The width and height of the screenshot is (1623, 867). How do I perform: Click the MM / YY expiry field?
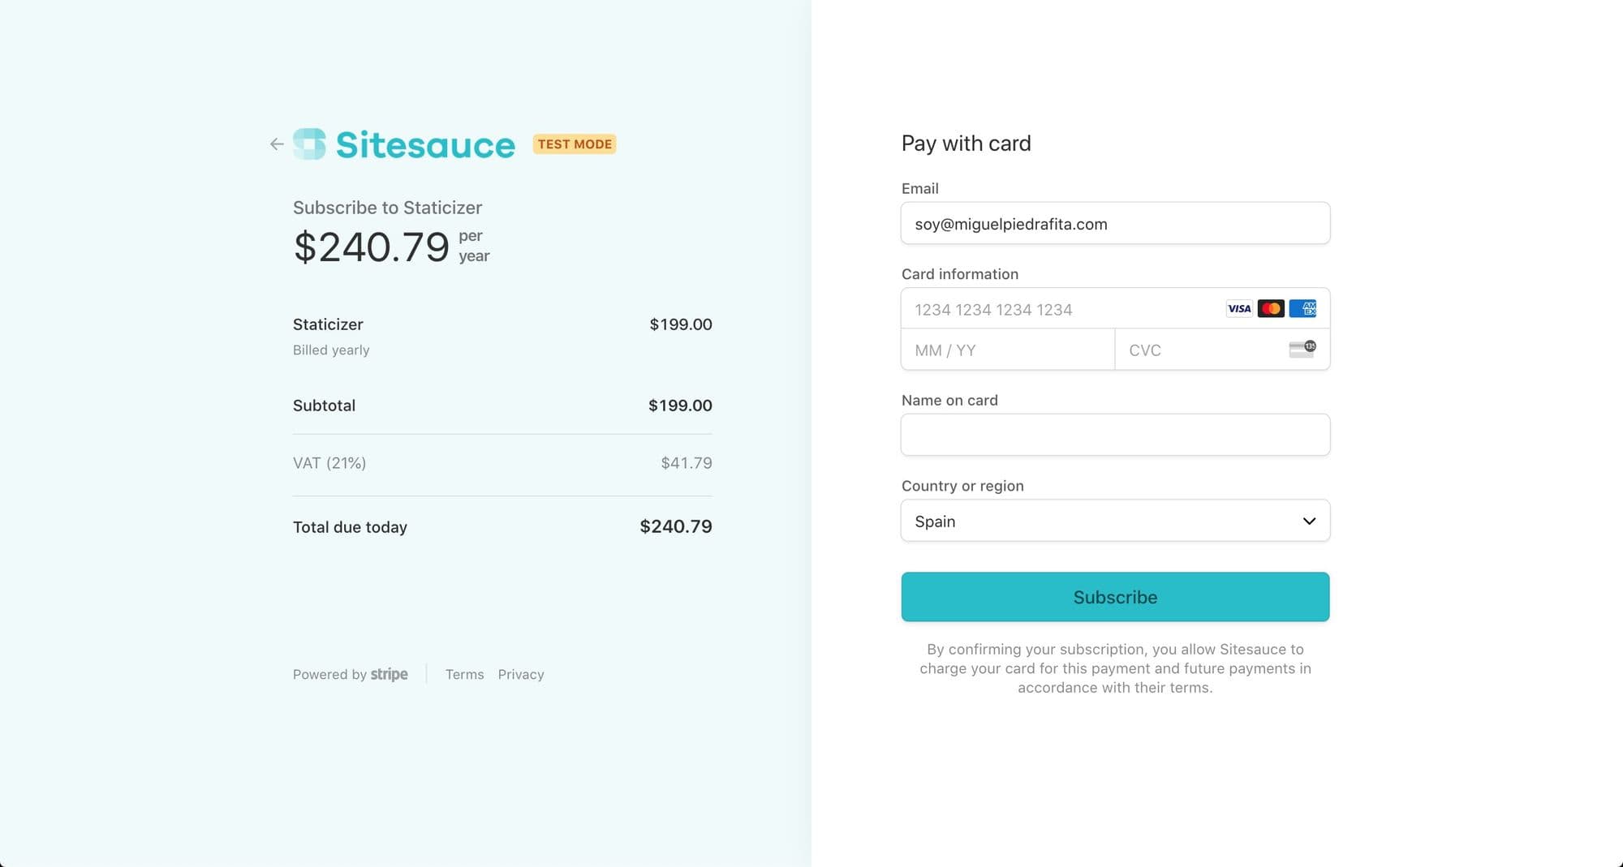[x=1008, y=350]
